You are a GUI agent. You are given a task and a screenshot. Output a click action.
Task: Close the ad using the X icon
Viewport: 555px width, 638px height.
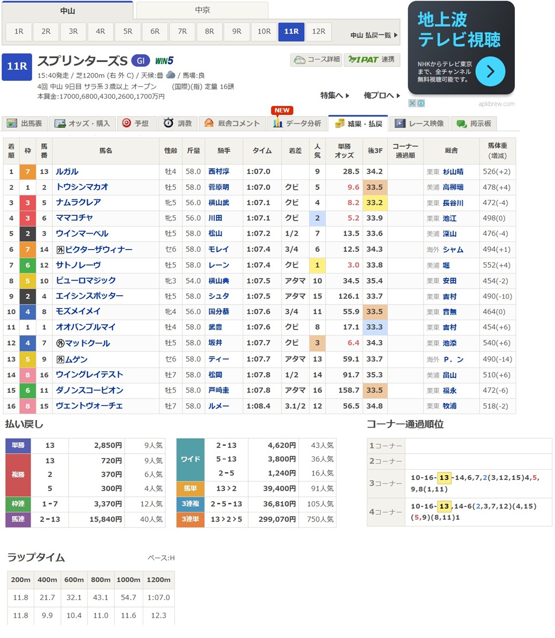(412, 103)
